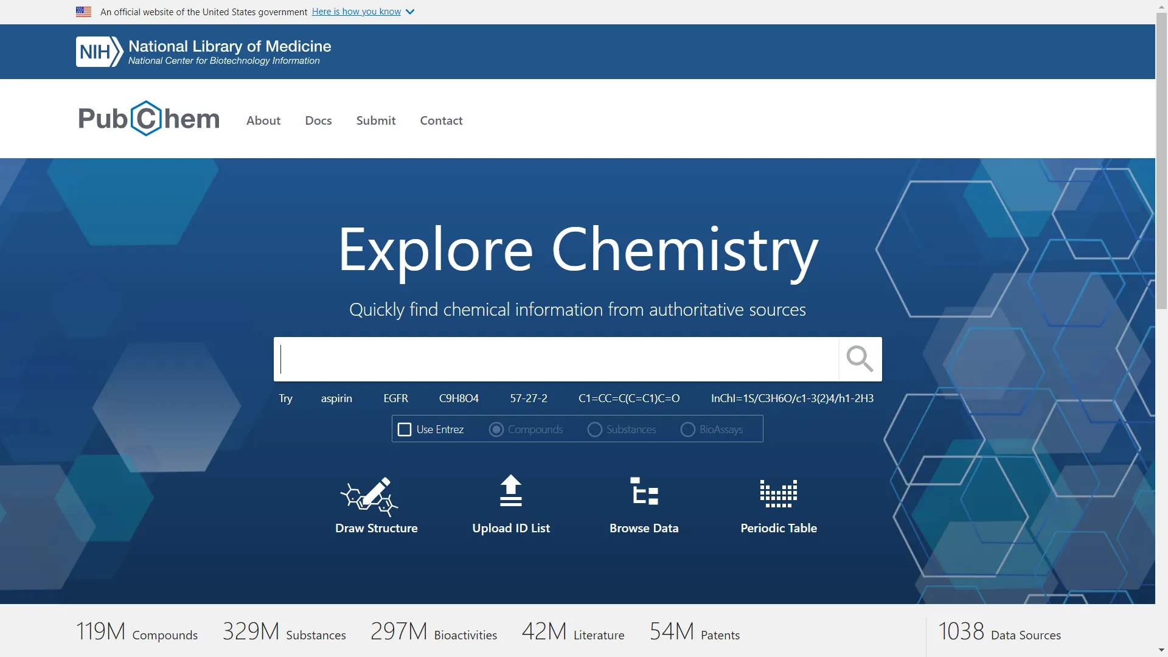1168x657 pixels.
Task: Enable the Use Entrez checkbox
Action: 405,429
